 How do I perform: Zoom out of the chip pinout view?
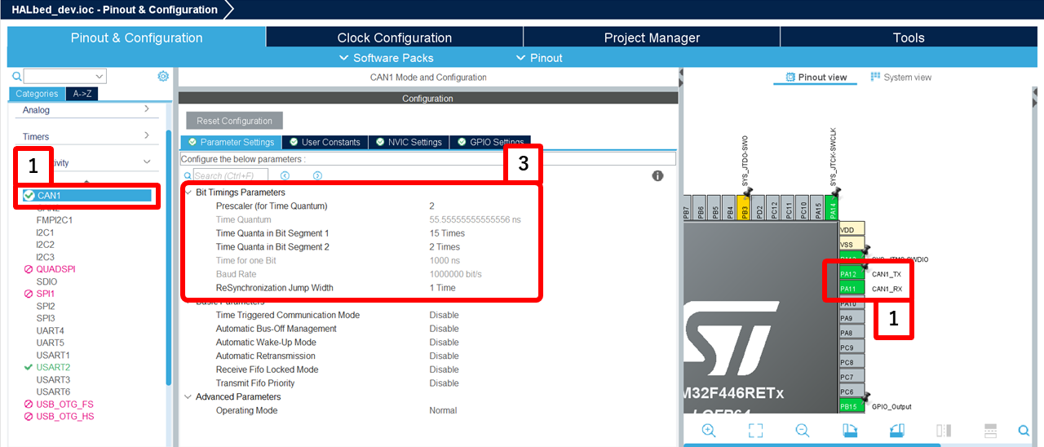point(803,430)
